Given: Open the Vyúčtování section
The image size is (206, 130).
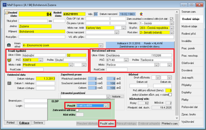Looking at the screenshot, I should click(x=187, y=122).
